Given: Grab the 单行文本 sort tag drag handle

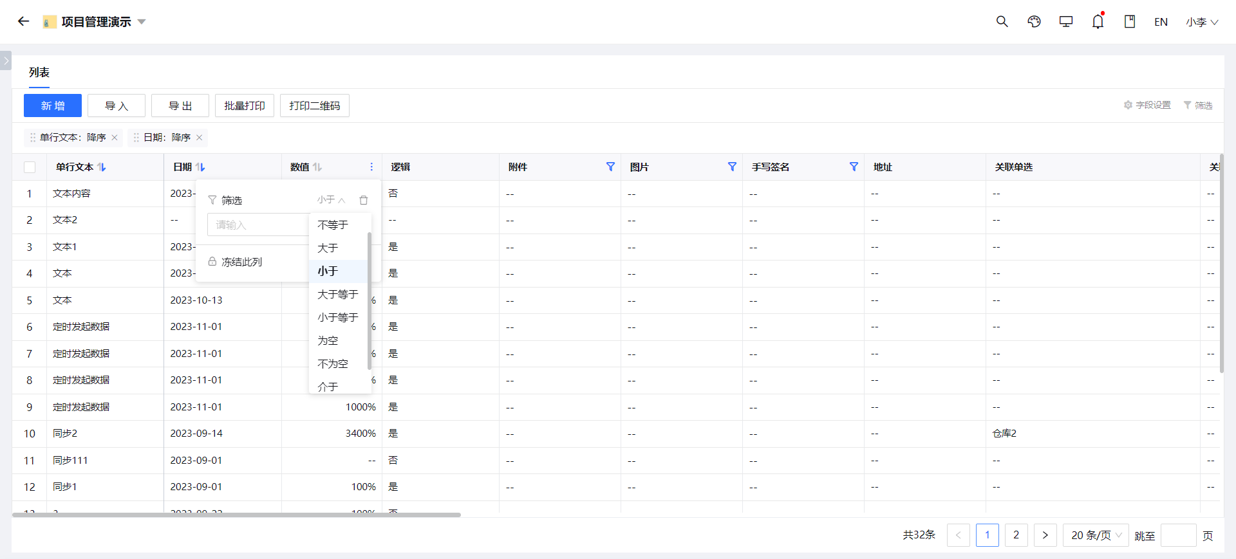Looking at the screenshot, I should coord(33,138).
